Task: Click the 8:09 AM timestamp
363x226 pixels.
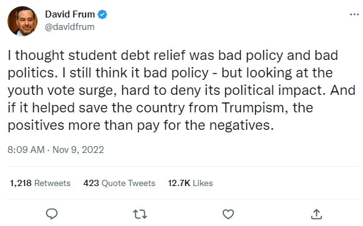Action: click(x=26, y=150)
